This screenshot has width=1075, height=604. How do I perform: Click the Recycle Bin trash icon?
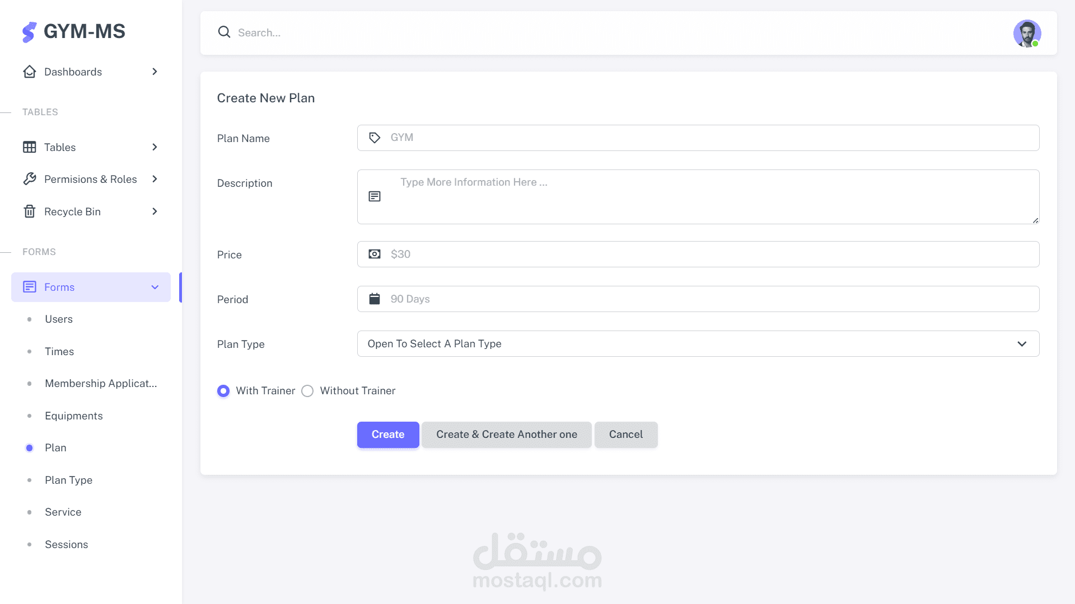[30, 211]
